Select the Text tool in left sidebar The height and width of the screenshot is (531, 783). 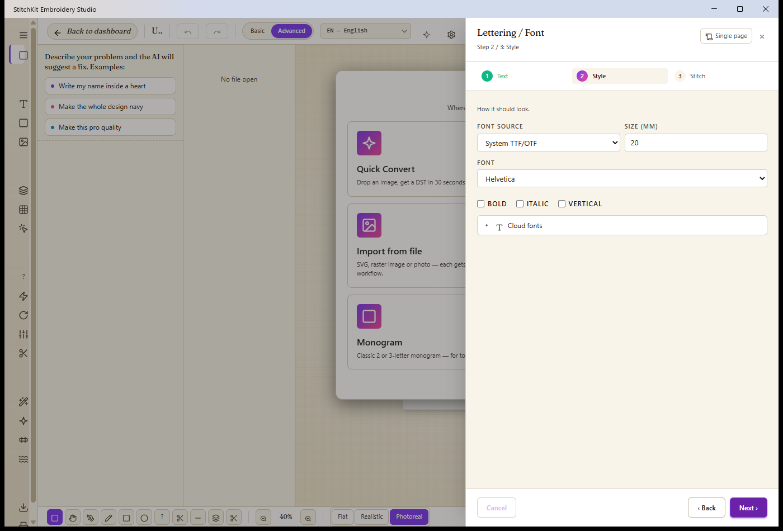point(23,104)
